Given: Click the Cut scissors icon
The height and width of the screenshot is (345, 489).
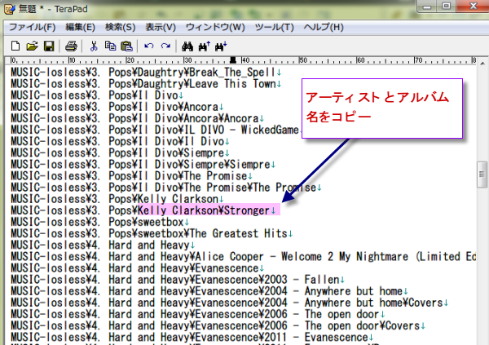Looking at the screenshot, I should 94,46.
